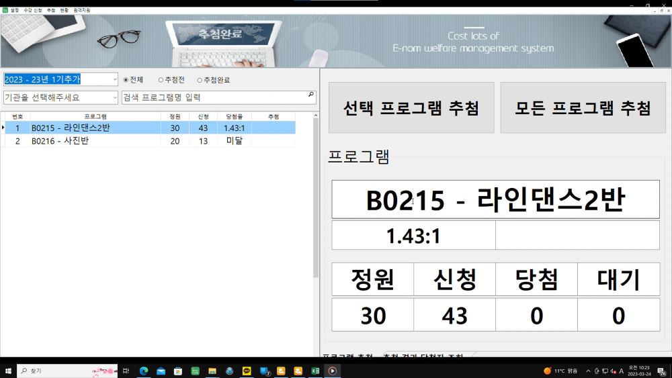Open File Explorer from taskbar
This screenshot has height=378, width=672.
pyautogui.click(x=212, y=371)
